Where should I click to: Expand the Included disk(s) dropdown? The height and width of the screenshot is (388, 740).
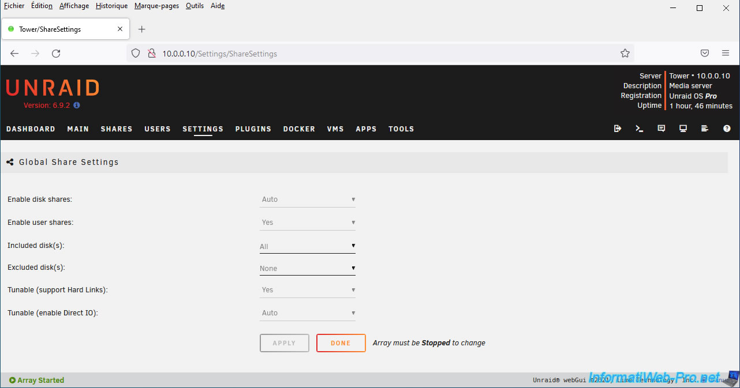coord(307,246)
